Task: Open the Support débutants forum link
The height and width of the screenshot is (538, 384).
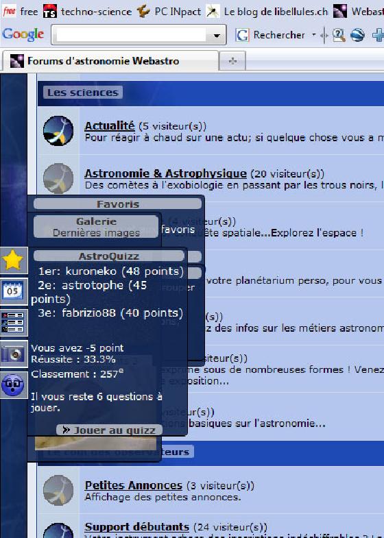Action: [137, 526]
